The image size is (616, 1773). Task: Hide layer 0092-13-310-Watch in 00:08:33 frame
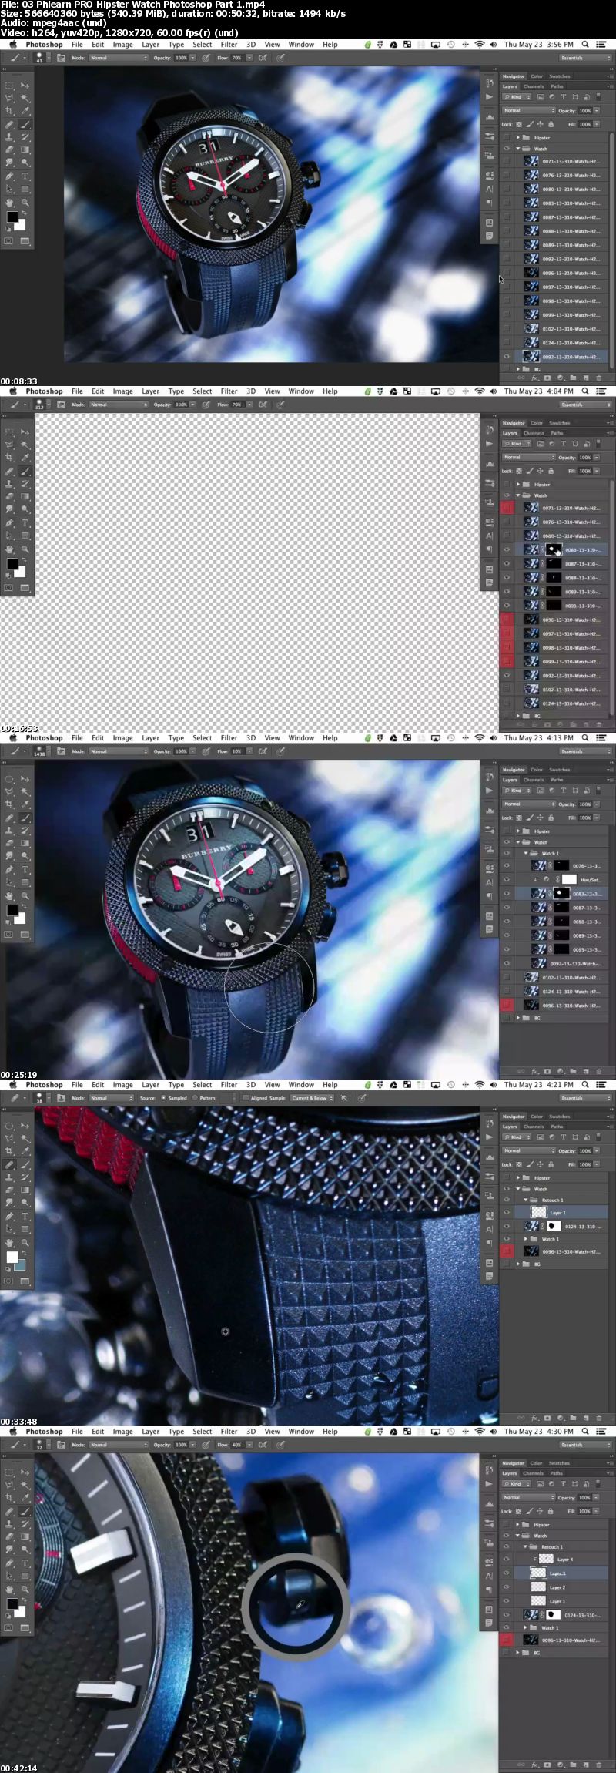coord(507,357)
